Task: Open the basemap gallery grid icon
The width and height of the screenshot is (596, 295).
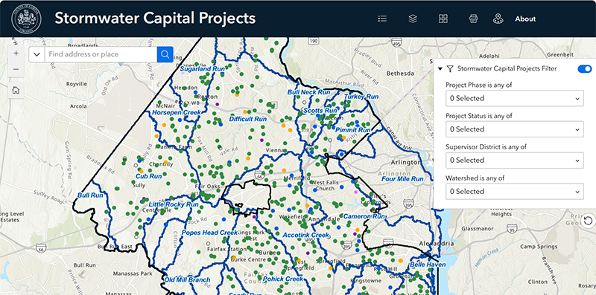Action: tap(443, 19)
